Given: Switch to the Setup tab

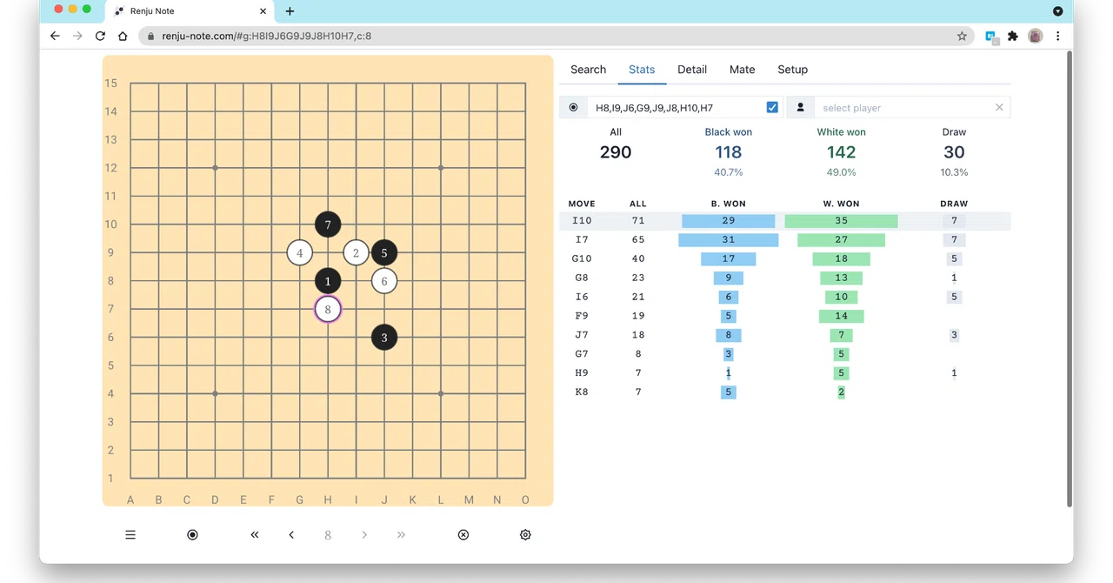Looking at the screenshot, I should [793, 70].
